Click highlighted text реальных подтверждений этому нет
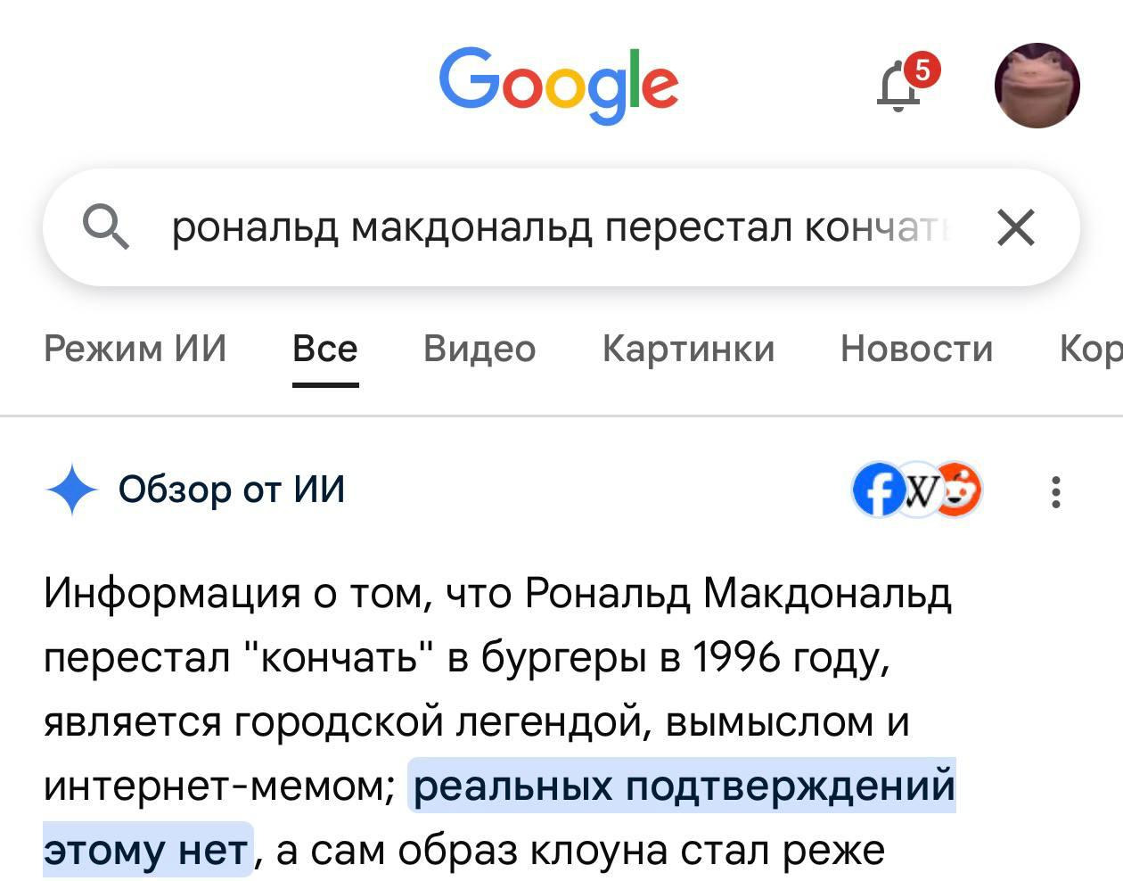1123x881 pixels. coord(684,786)
